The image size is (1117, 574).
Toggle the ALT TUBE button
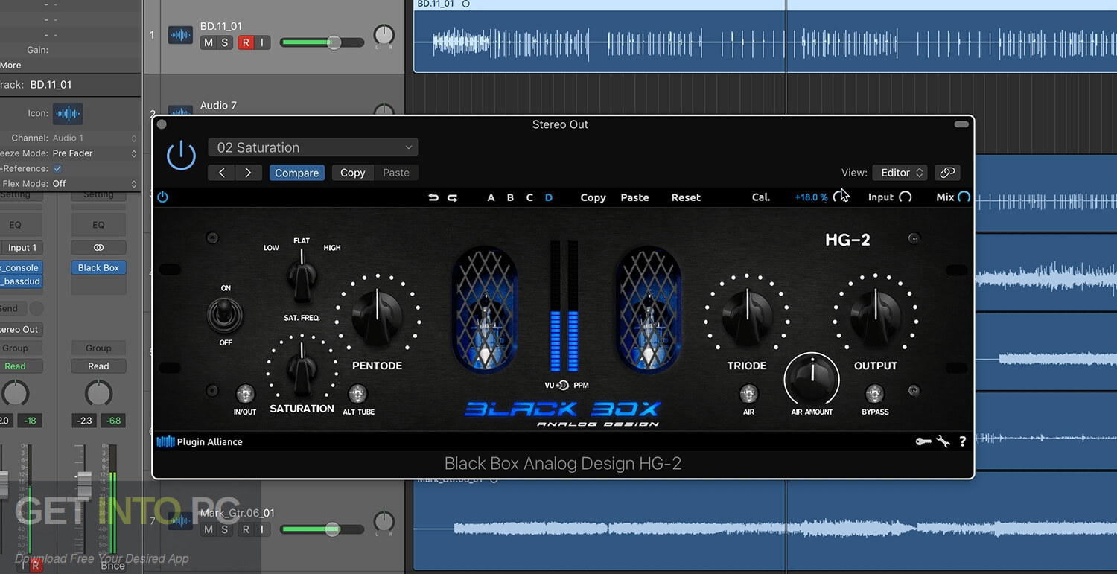pyautogui.click(x=358, y=394)
